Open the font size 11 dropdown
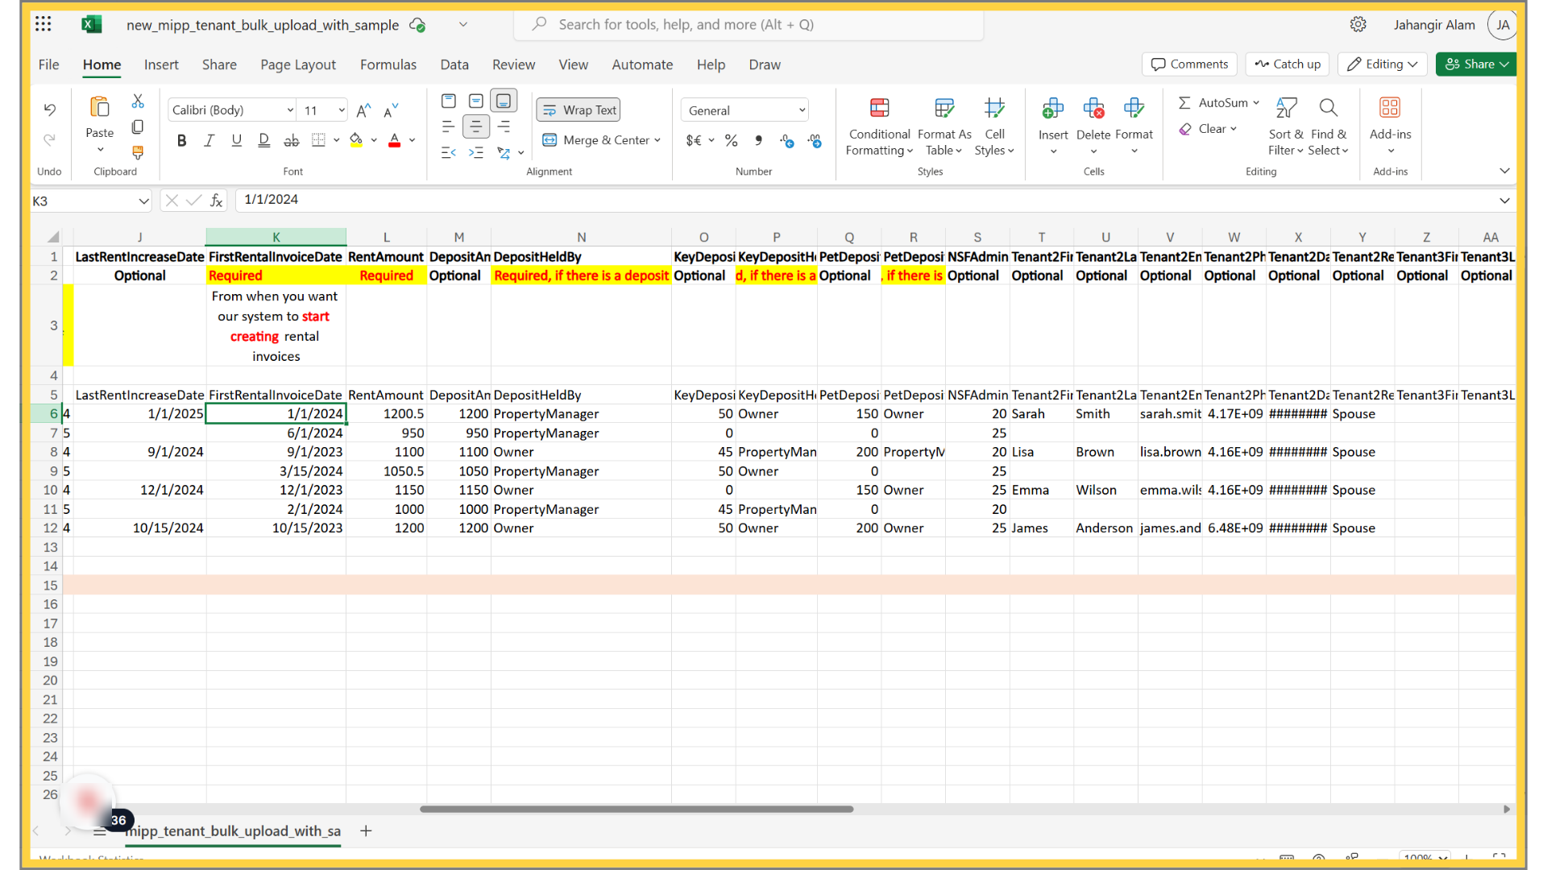The width and height of the screenshot is (1547, 870). (x=341, y=110)
